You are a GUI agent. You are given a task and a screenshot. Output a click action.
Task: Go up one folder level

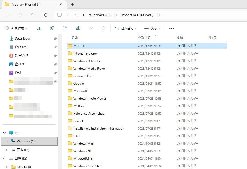tap(33, 15)
